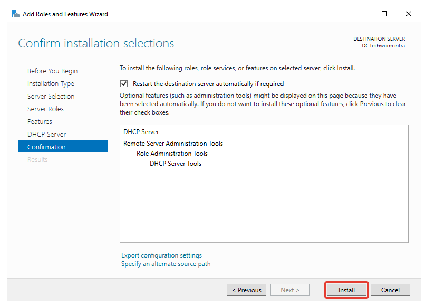The image size is (426, 305).
Task: Select the Role Administration Tools entry
Action: pos(172,154)
